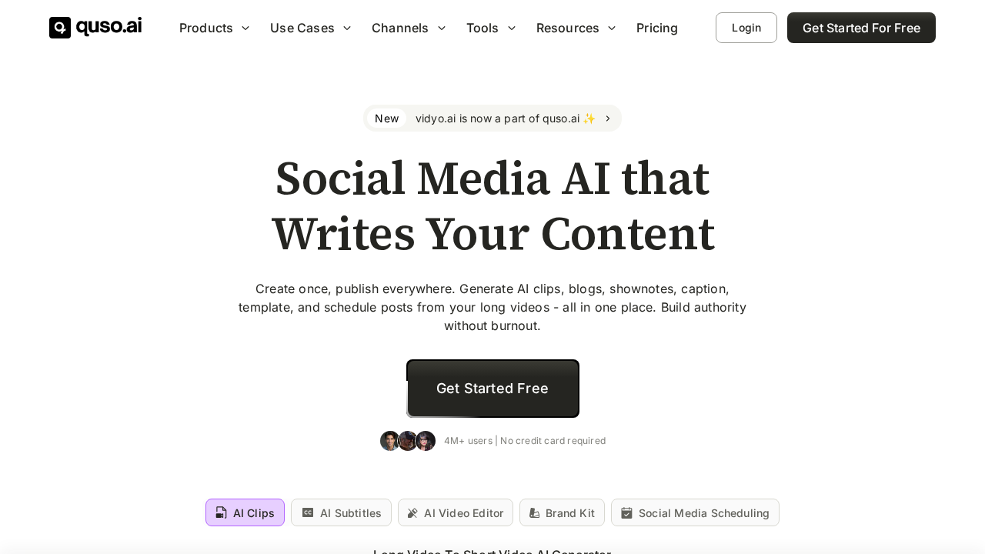The height and width of the screenshot is (554, 985).
Task: Click the quso.ai logo icon
Action: click(59, 28)
